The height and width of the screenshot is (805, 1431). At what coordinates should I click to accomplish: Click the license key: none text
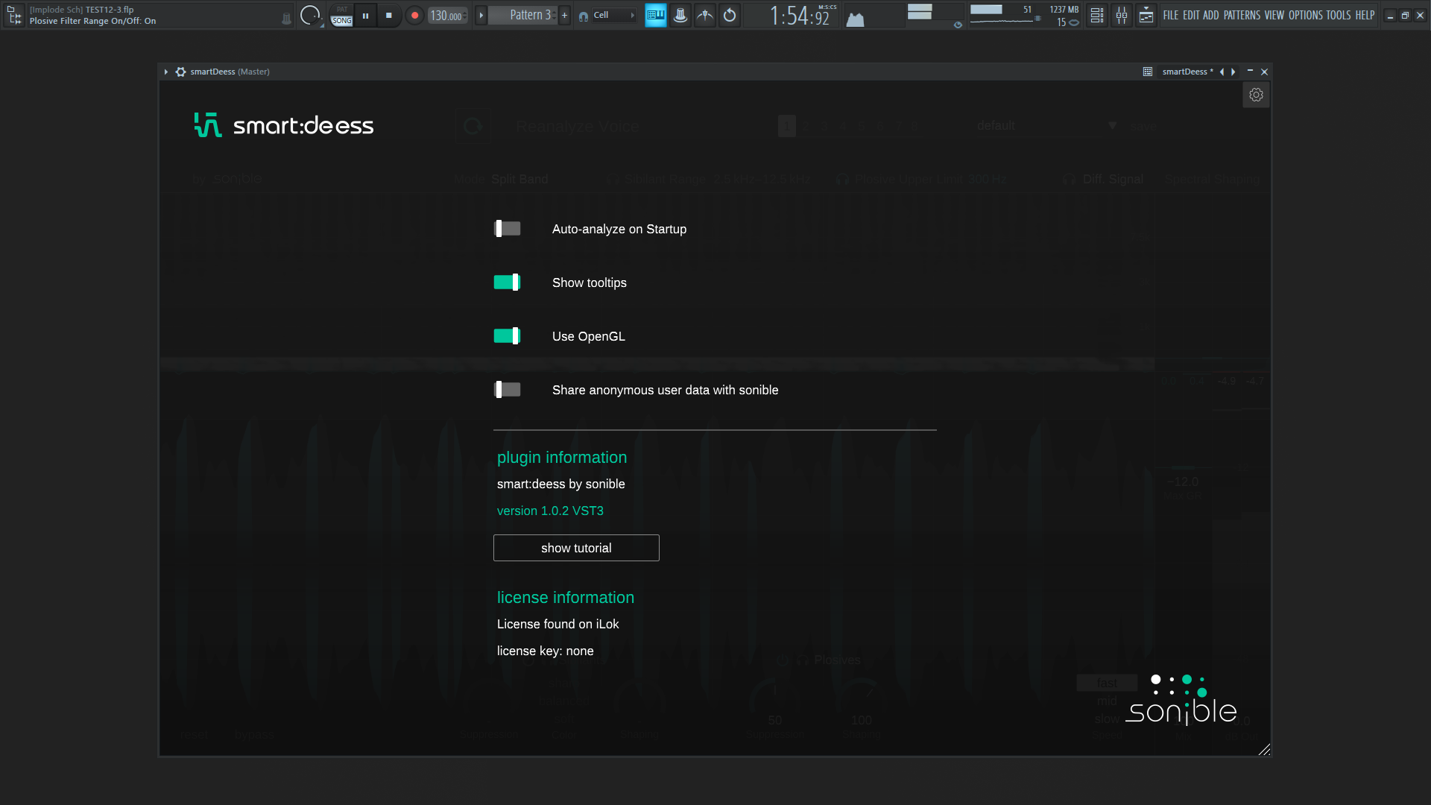[545, 651]
